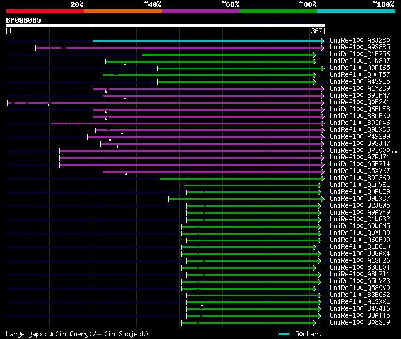Click the cyan ~100% legend color segment
Image resolution: width=401 pixels, height=339 pixels.
click(x=357, y=11)
